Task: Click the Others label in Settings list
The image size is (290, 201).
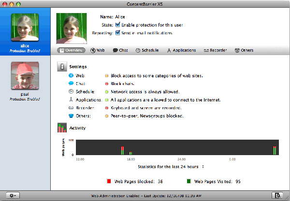Action: (x=83, y=116)
